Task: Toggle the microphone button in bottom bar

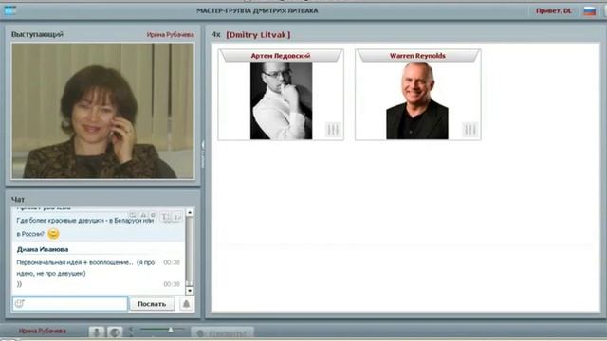Action: coord(97,332)
